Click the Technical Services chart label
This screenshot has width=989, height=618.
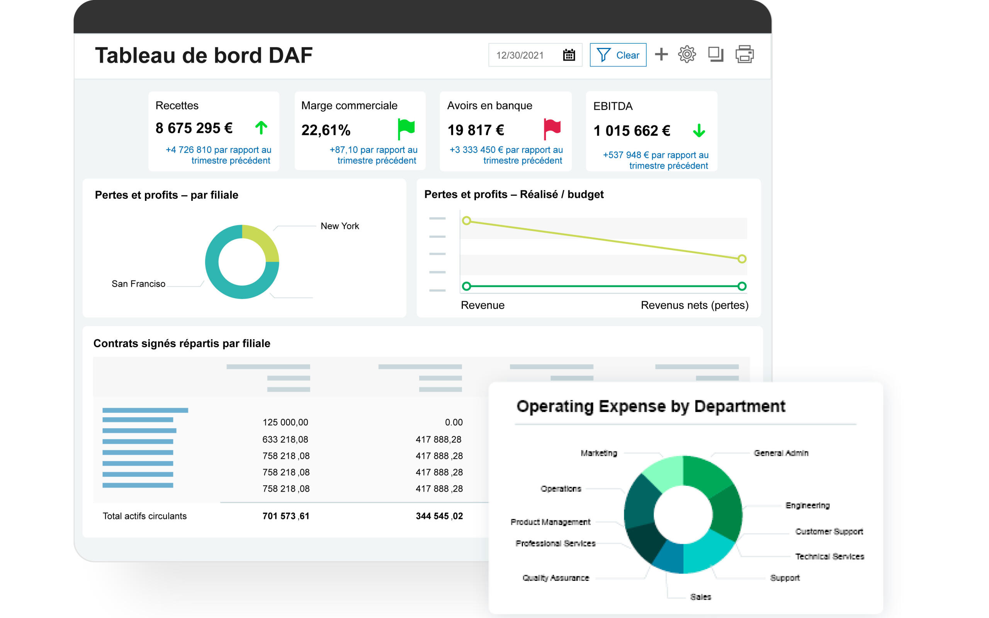point(829,556)
